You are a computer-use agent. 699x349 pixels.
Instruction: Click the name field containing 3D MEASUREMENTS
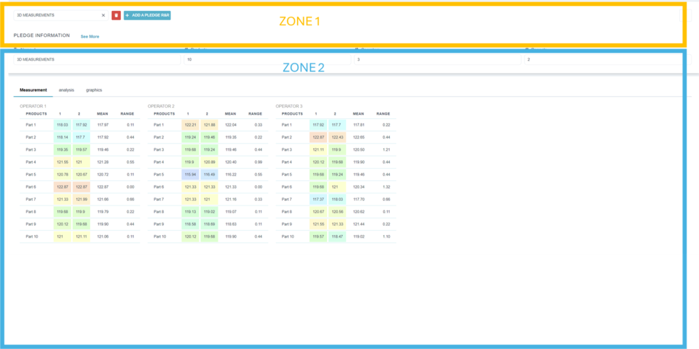click(97, 59)
